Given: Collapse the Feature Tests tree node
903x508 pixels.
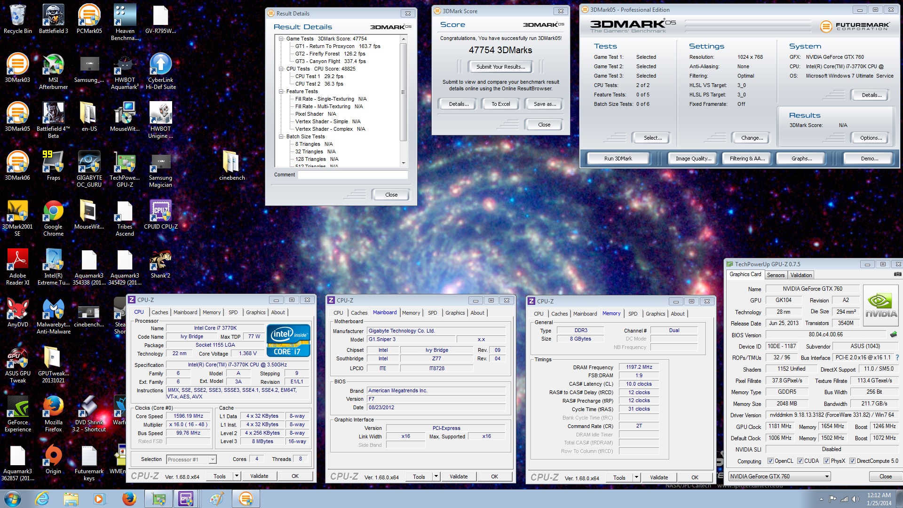Looking at the screenshot, I should (x=281, y=91).
